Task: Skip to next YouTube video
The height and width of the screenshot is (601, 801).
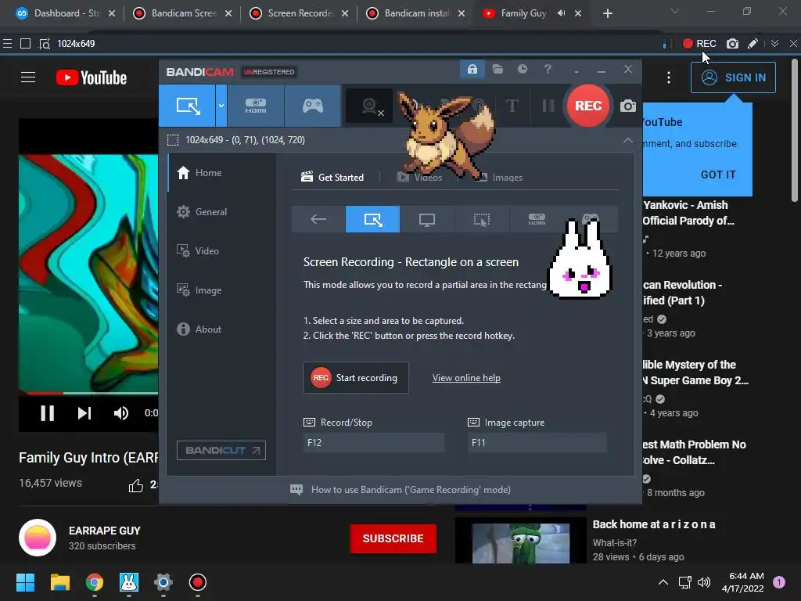Action: (84, 413)
